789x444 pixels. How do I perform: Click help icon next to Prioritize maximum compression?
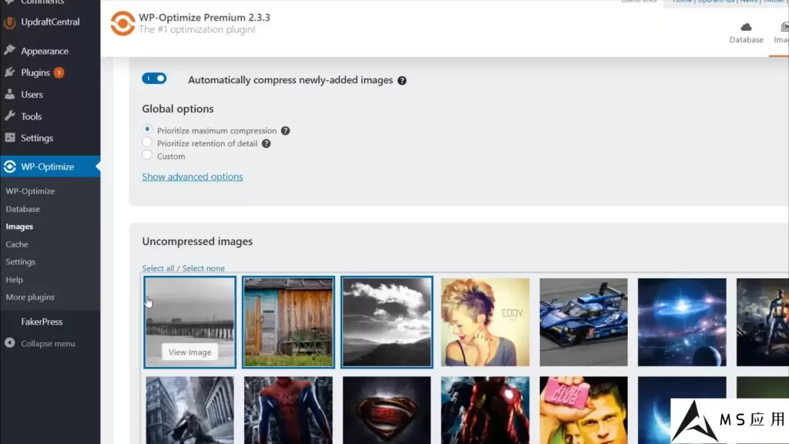[285, 131]
